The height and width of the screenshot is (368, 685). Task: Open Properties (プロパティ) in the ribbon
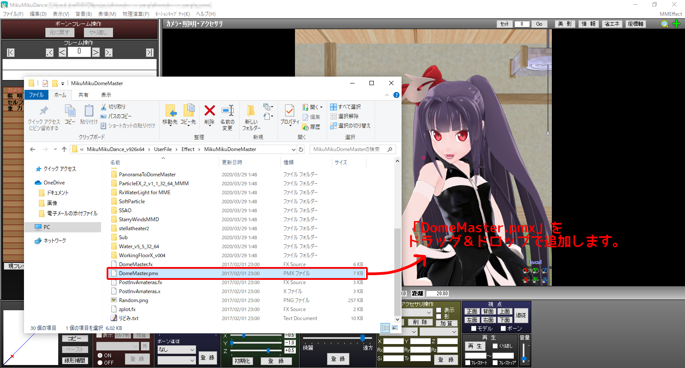(289, 110)
